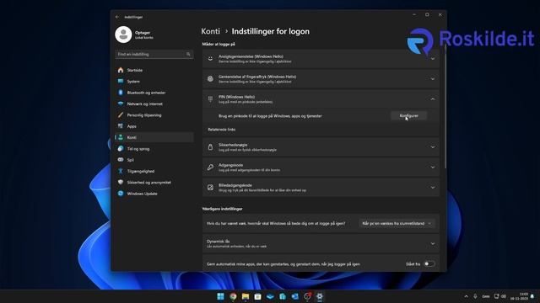Click the user profile avatar
The width and height of the screenshot is (540, 303).
[123, 35]
